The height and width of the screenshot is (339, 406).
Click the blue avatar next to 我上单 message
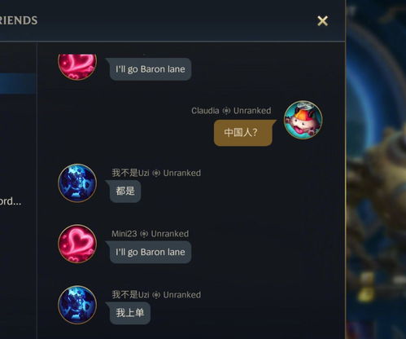tap(77, 305)
